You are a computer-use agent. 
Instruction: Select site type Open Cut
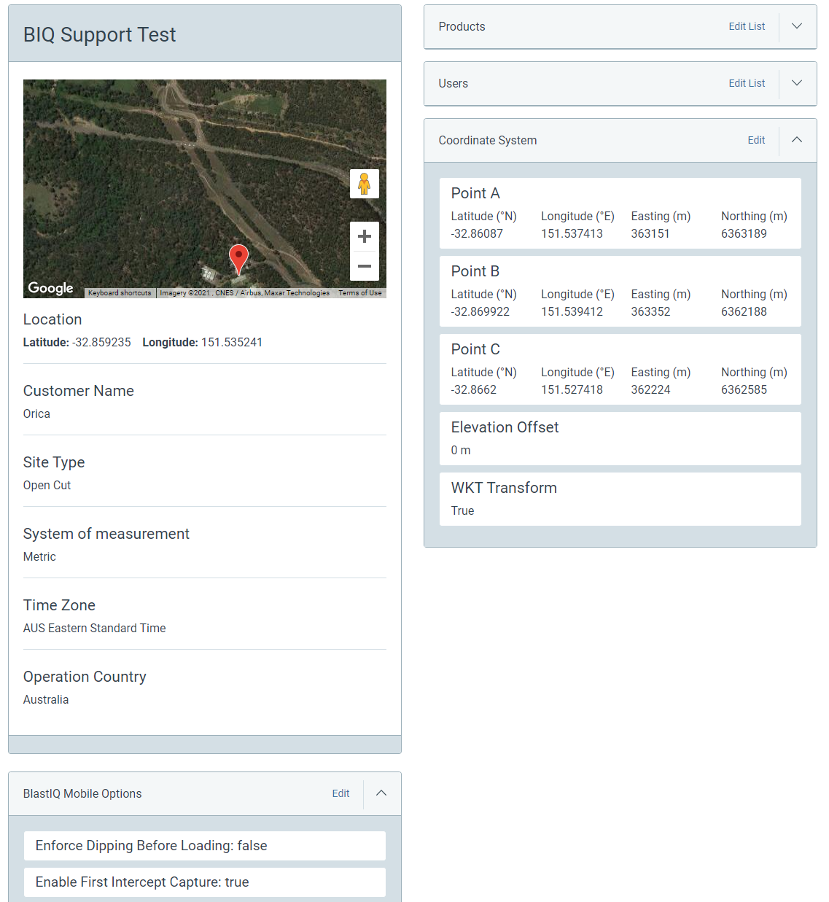(47, 485)
